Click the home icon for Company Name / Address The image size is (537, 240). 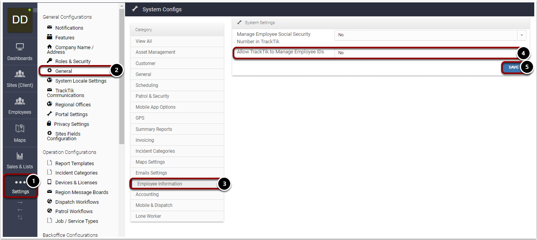49,47
